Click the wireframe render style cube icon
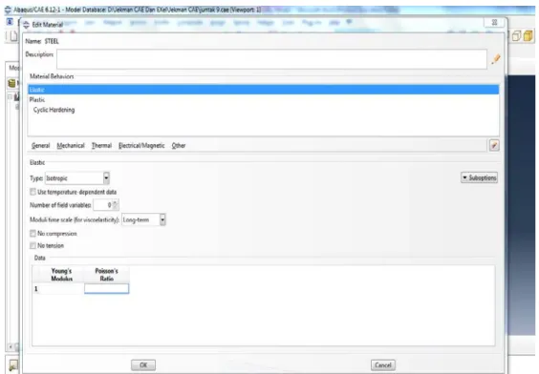This screenshot has height=374, width=539. click(516, 35)
